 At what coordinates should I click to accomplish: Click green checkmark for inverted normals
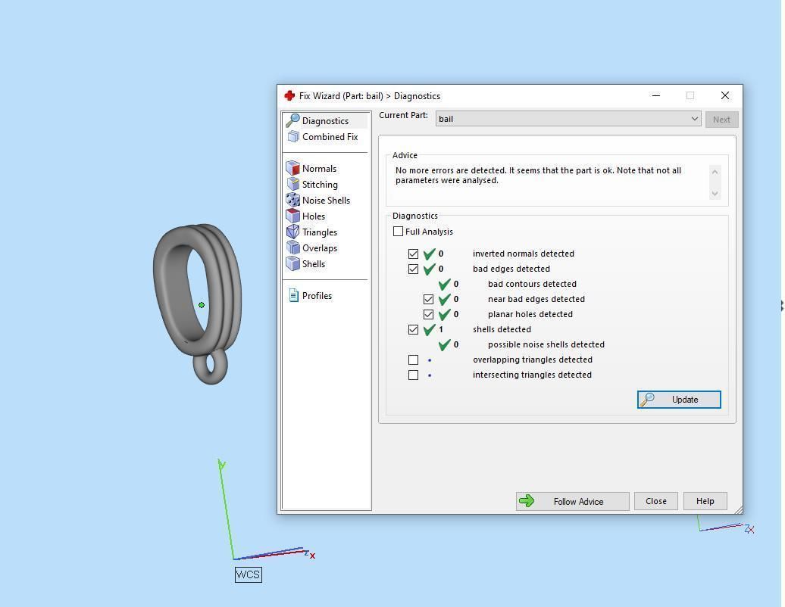429,254
